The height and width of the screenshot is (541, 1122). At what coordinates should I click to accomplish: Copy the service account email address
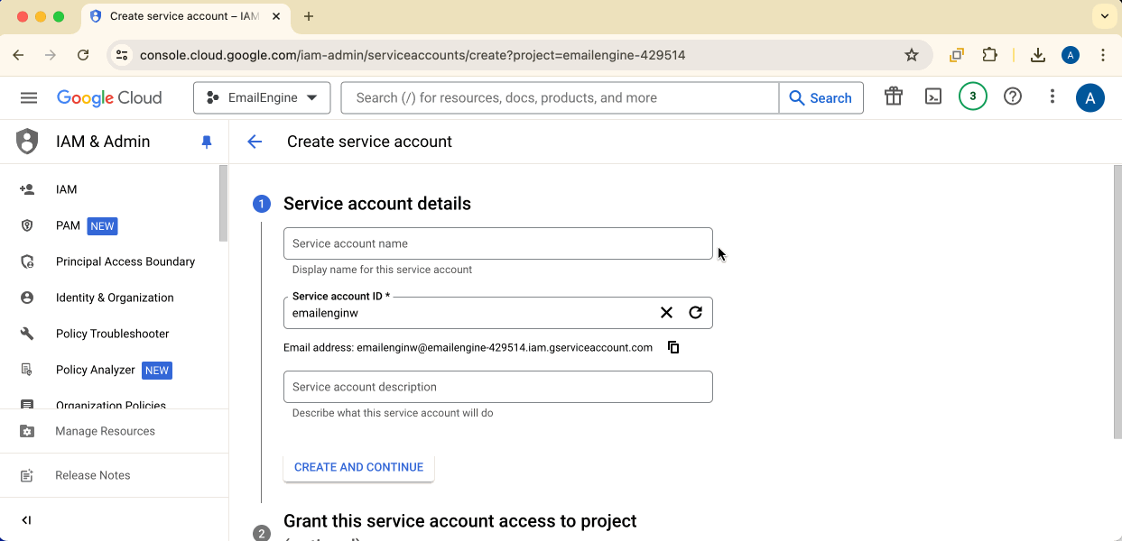[673, 346]
